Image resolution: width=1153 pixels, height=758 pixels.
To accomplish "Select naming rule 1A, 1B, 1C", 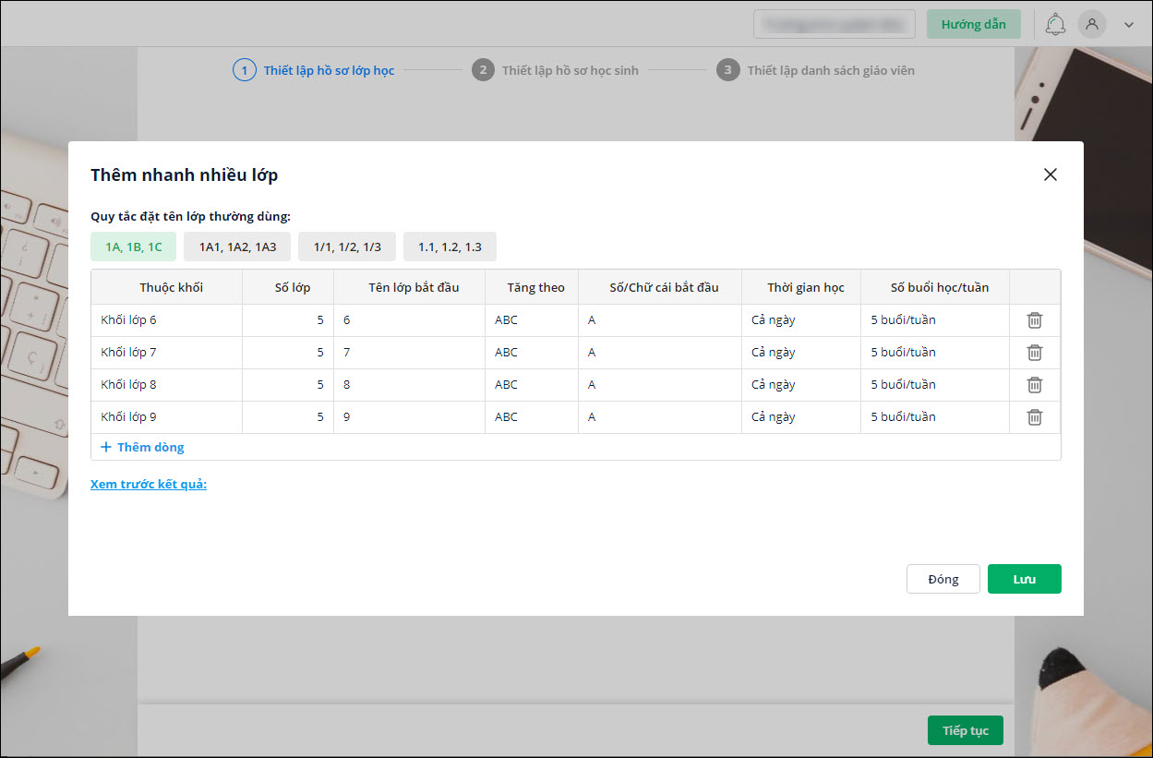I will (133, 247).
